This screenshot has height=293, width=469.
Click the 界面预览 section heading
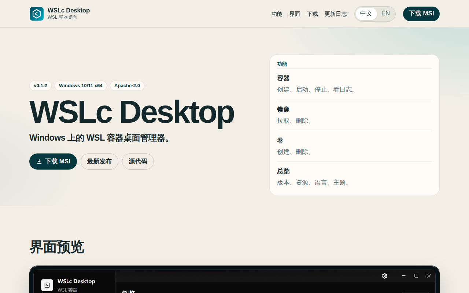[x=57, y=247]
